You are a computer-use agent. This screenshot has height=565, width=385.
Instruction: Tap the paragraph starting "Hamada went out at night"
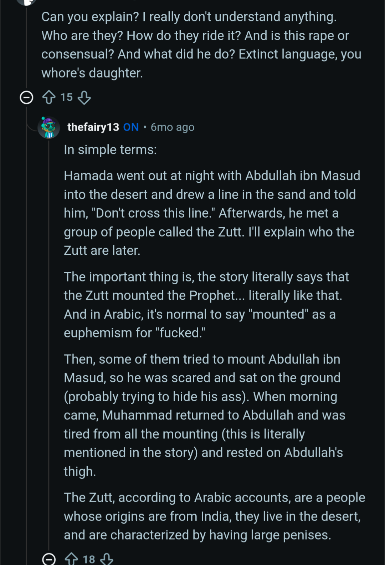tap(212, 213)
